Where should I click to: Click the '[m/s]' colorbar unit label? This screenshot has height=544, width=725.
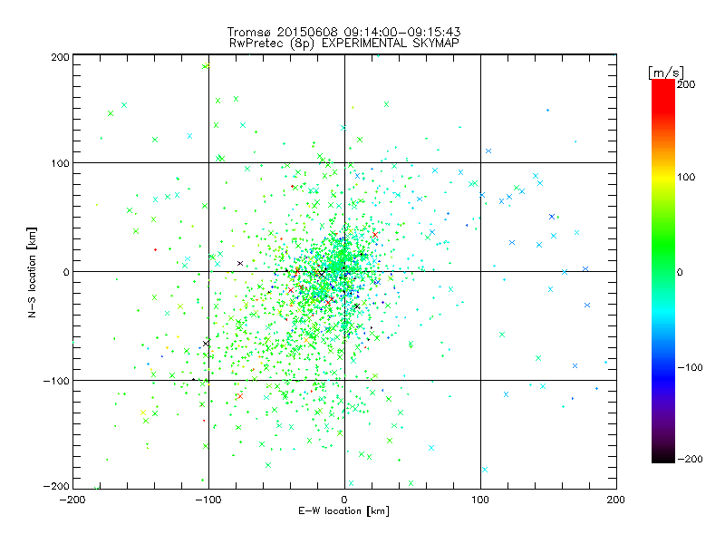click(666, 73)
